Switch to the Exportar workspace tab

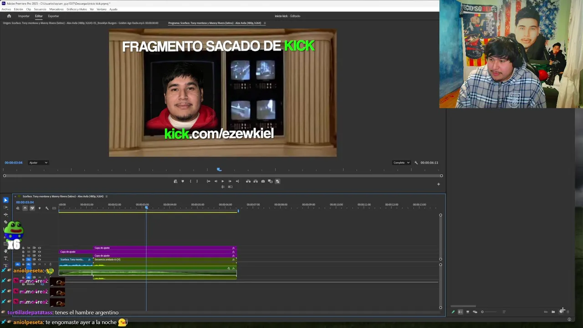click(x=53, y=16)
